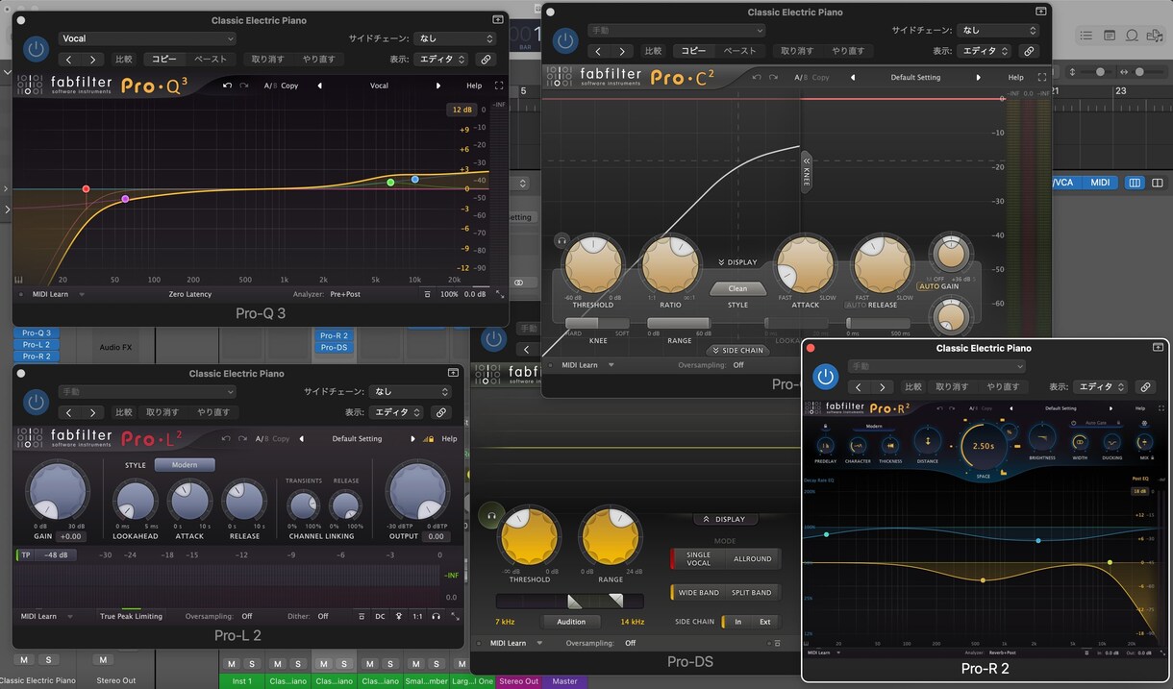Go to next preset in Pro-Q 3

437,86
